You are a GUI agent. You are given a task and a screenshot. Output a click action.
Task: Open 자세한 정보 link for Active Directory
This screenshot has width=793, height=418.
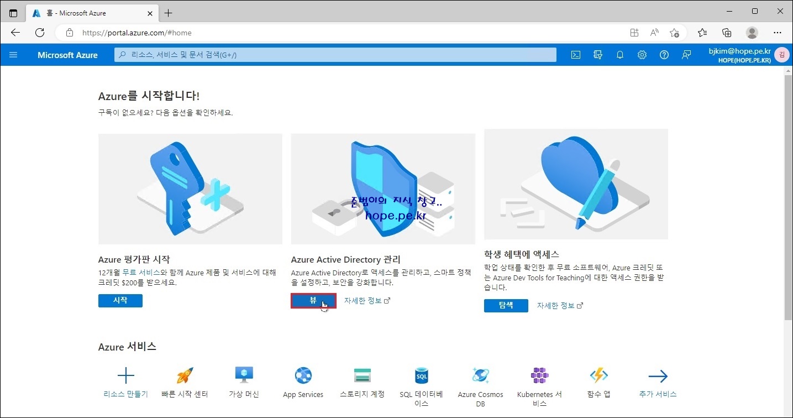click(x=367, y=301)
